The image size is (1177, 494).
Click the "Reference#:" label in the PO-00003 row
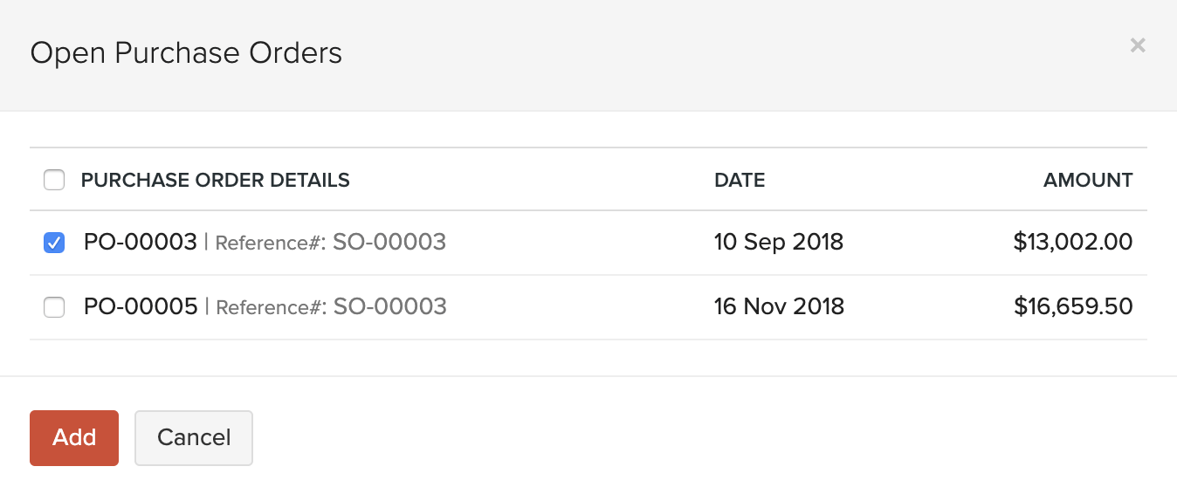[269, 243]
